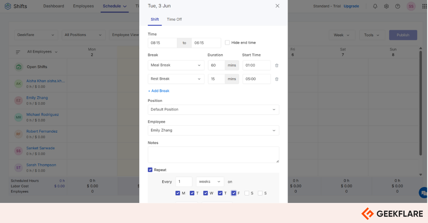Viewport: 428px width, 223px height.
Task: Click the Add Break link
Action: point(159,90)
